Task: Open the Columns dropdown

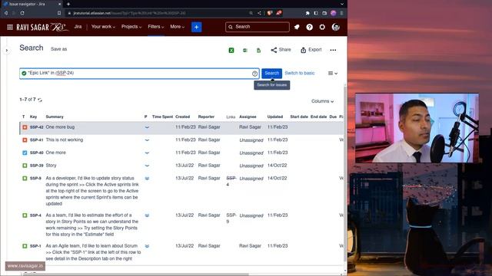Action: pyautogui.click(x=322, y=101)
